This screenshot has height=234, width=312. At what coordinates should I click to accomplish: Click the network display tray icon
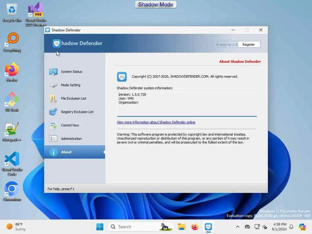[257, 227]
